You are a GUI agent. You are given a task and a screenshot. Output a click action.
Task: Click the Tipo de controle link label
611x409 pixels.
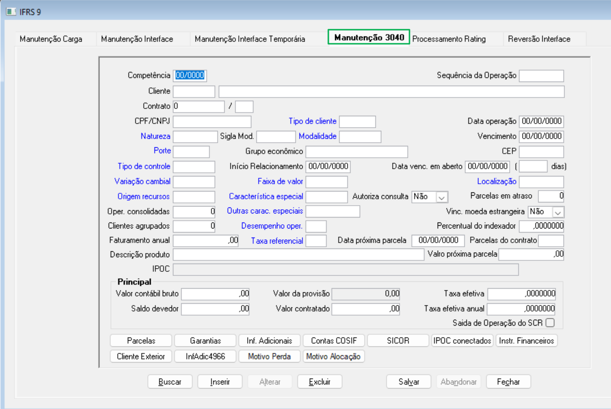[144, 166]
